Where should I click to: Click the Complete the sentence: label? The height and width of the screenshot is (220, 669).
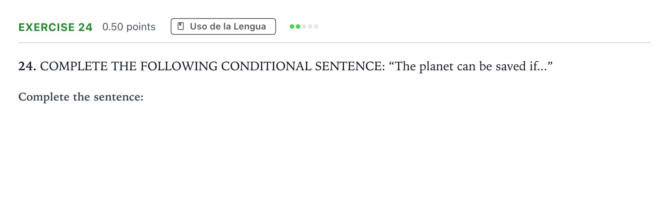pyautogui.click(x=81, y=97)
